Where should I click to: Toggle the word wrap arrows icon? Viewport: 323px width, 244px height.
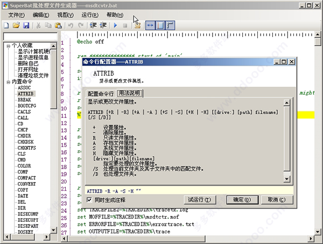click(150, 25)
